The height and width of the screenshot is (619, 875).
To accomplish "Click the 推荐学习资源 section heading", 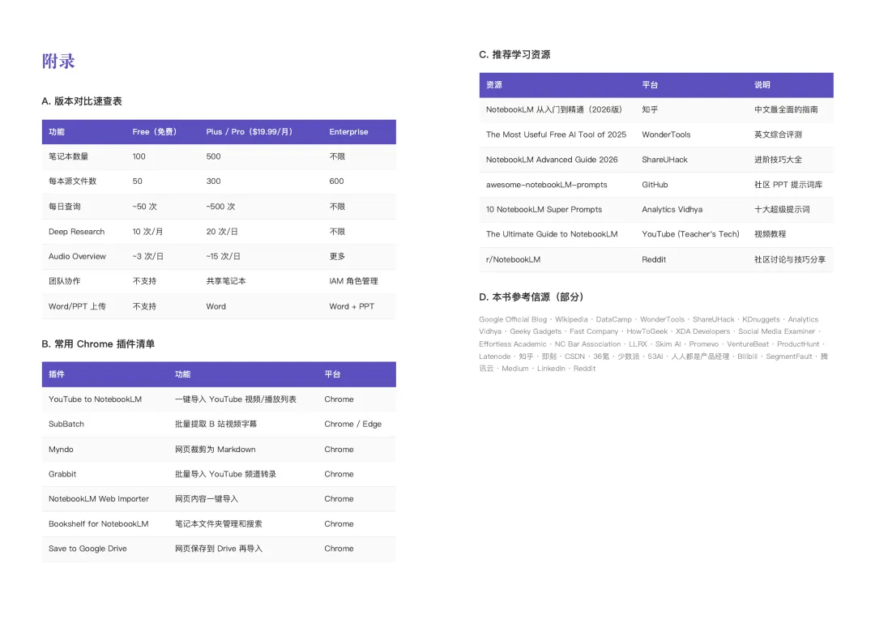I will [517, 54].
